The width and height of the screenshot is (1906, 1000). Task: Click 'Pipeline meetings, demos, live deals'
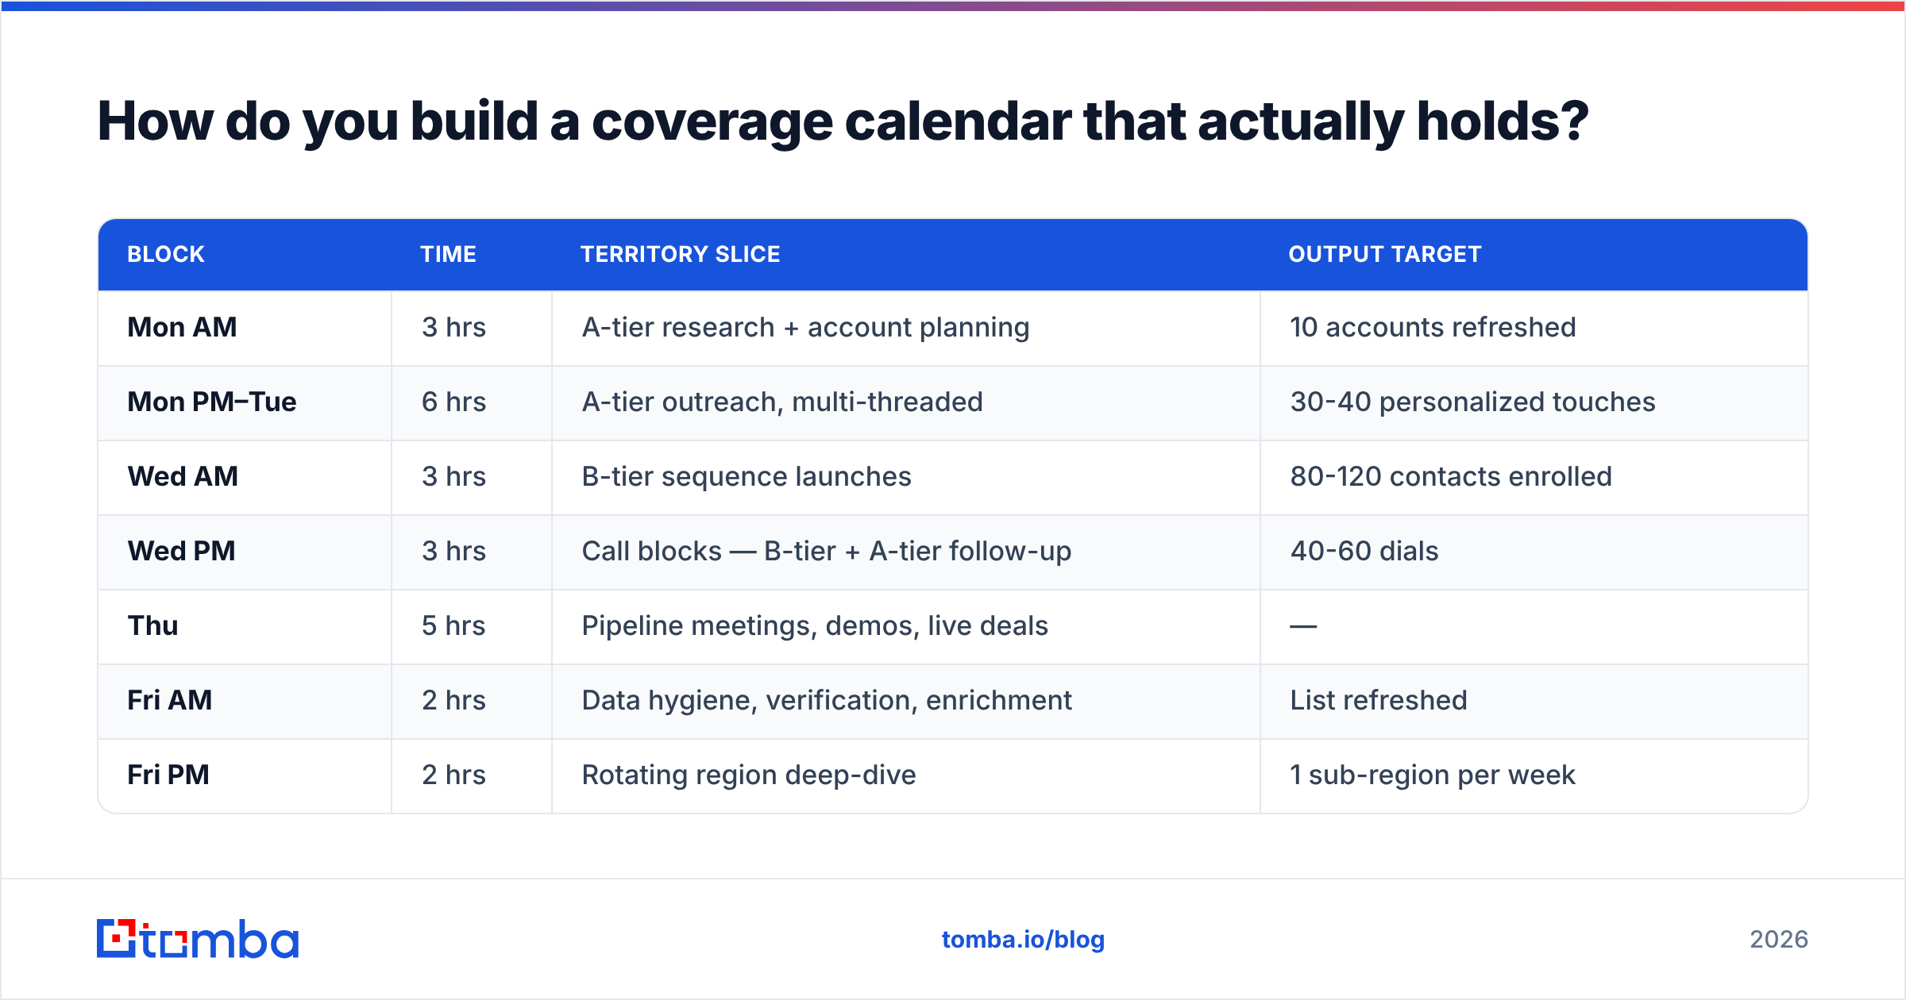[815, 625]
